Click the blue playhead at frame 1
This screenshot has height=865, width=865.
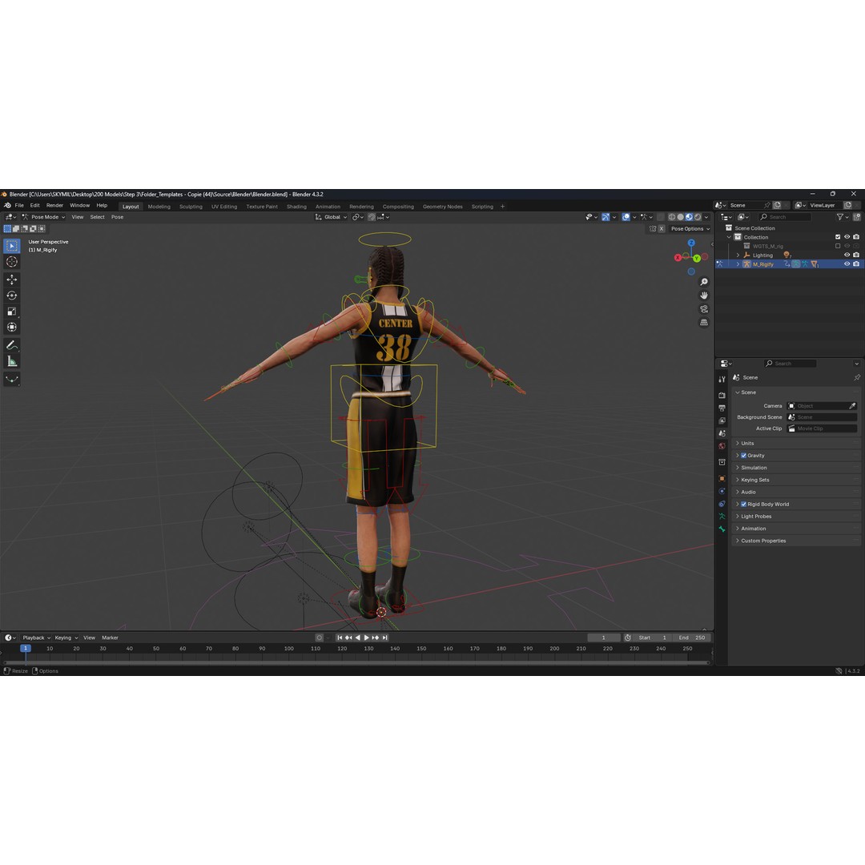[x=26, y=648]
